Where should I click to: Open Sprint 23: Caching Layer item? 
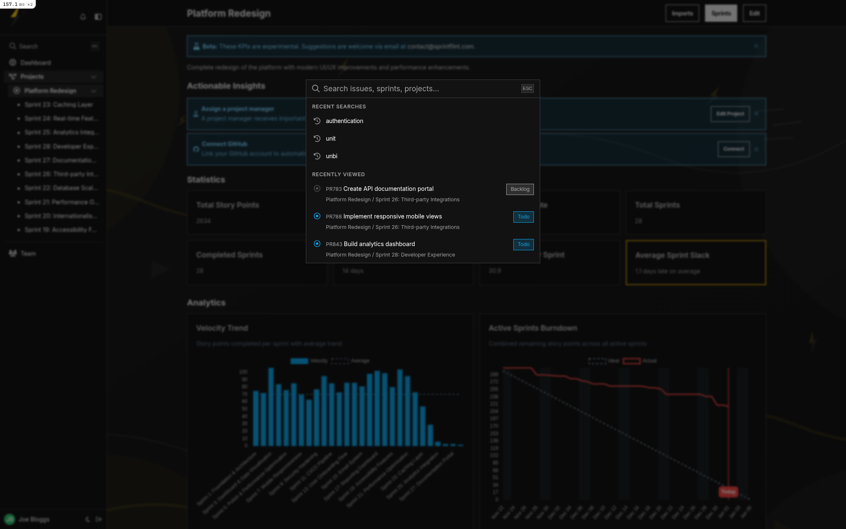[x=59, y=105]
